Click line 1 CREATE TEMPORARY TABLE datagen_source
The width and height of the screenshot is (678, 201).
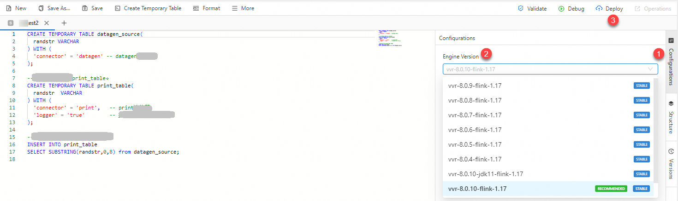click(x=85, y=34)
